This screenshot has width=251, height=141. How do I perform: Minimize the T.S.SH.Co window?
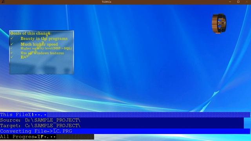[x=230, y=2]
